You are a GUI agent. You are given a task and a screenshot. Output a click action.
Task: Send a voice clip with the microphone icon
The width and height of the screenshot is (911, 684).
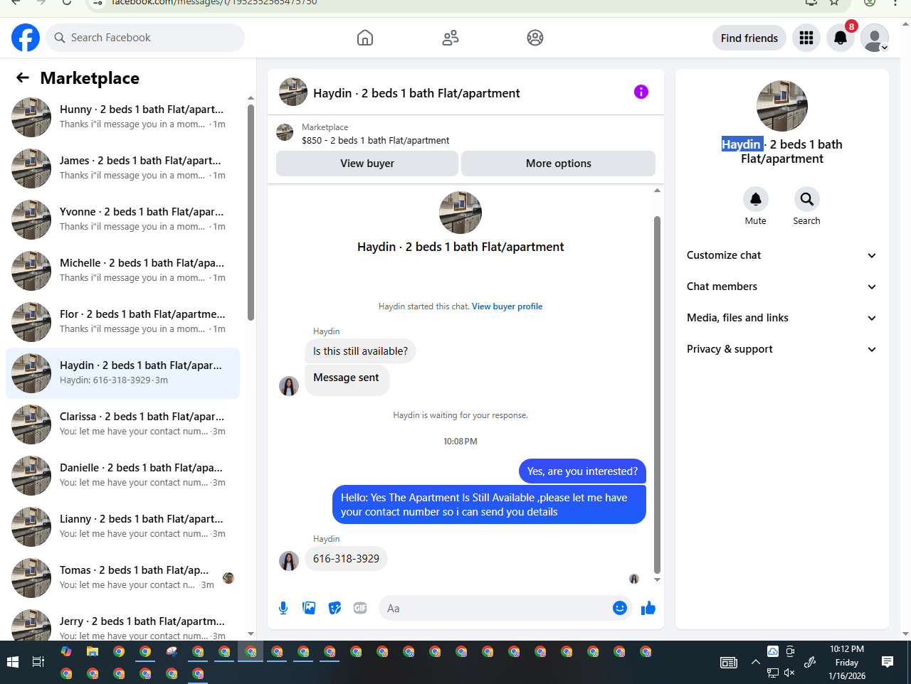tap(283, 608)
